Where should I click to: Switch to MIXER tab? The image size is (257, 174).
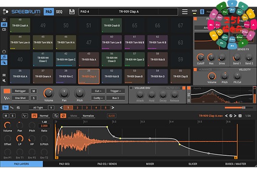click(x=150, y=164)
